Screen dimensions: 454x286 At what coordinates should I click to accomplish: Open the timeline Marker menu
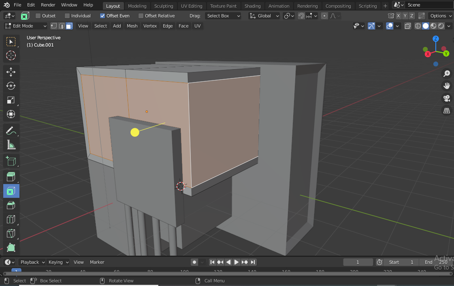(97, 262)
